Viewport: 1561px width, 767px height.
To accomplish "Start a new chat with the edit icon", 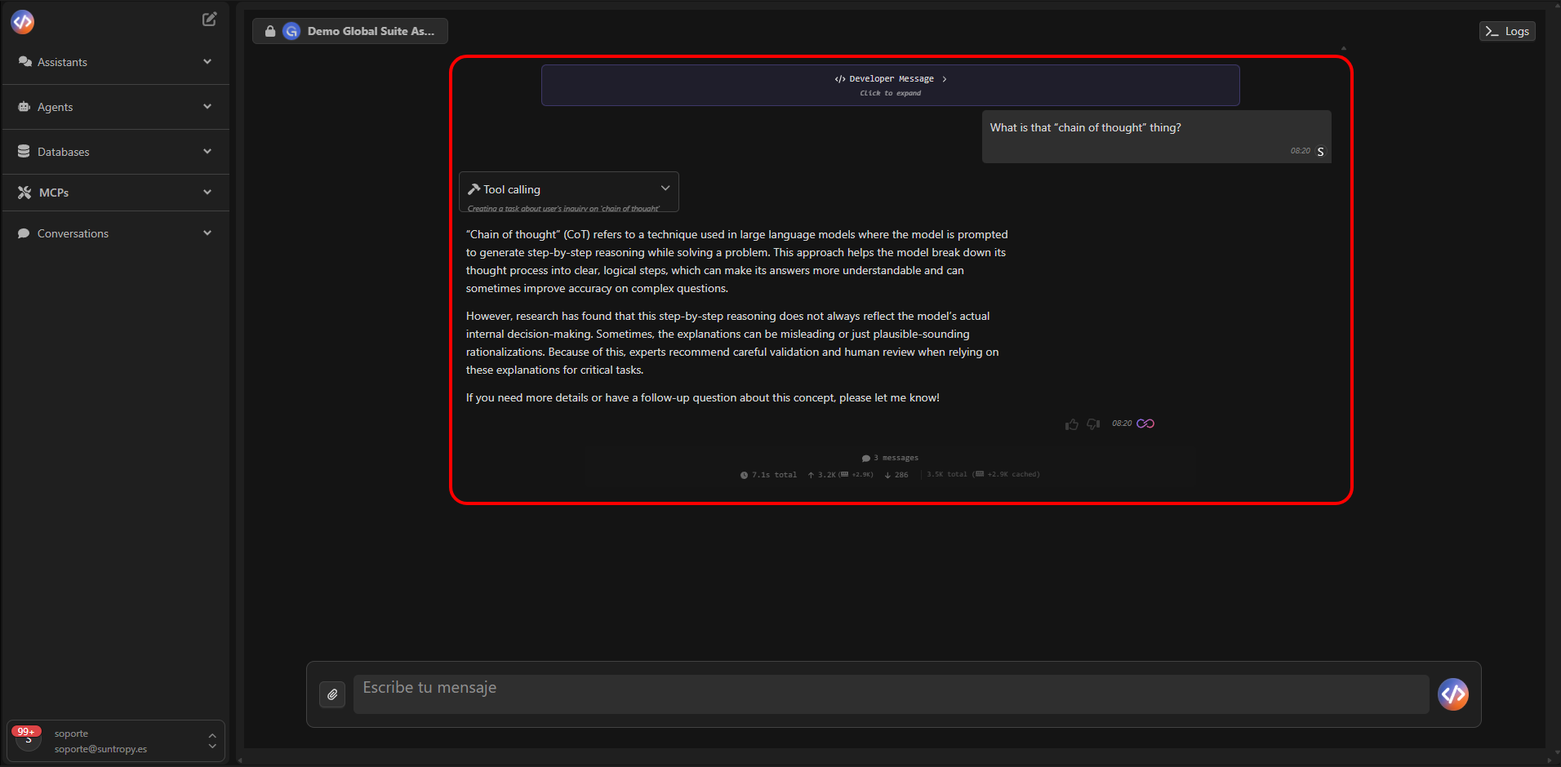I will (209, 19).
